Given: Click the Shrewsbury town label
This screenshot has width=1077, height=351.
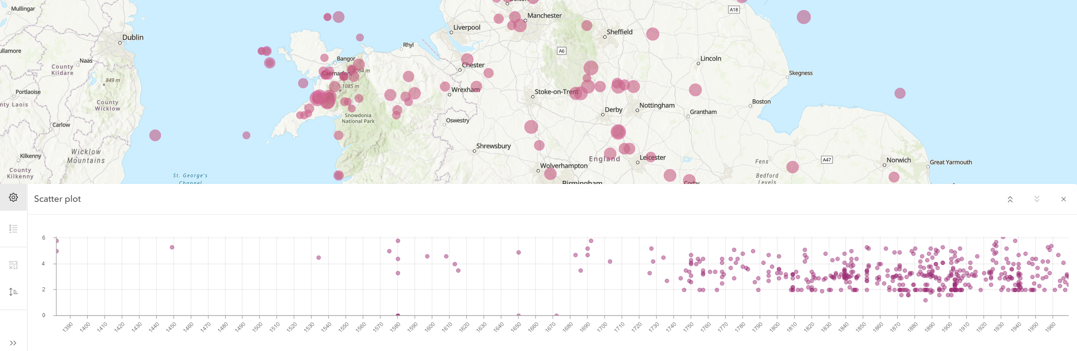Looking at the screenshot, I should (494, 146).
